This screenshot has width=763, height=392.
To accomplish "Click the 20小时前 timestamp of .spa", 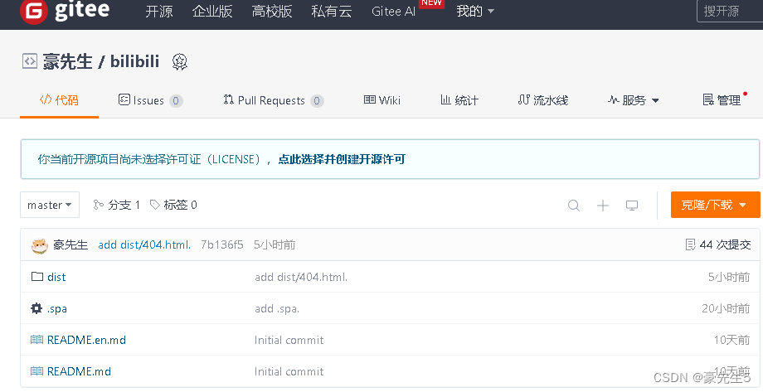I will point(726,308).
